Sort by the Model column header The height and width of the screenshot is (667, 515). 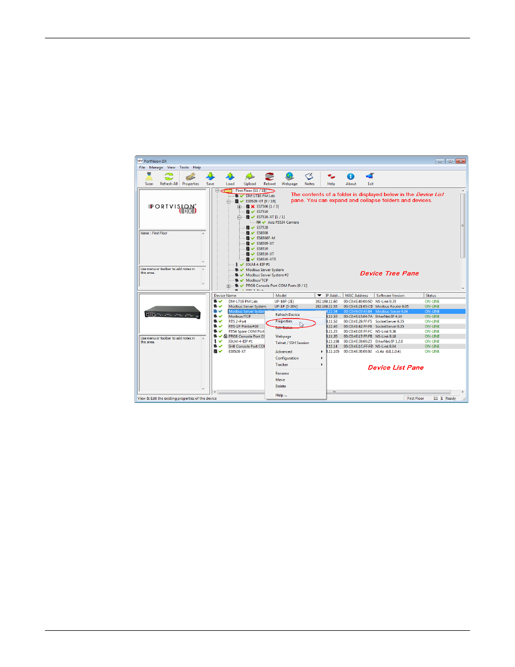294,295
